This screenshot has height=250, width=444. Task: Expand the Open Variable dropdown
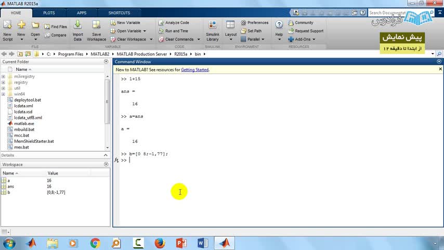pyautogui.click(x=145, y=31)
